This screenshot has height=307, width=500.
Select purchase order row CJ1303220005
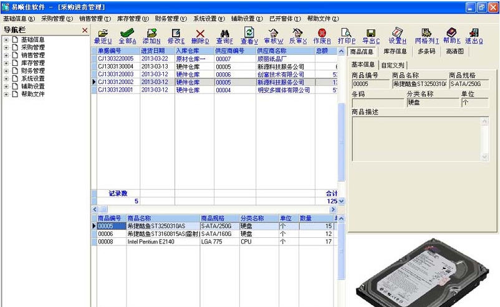[x=214, y=59]
